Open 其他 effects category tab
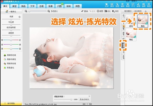The width and height of the screenshot is (153, 106). point(123,57)
